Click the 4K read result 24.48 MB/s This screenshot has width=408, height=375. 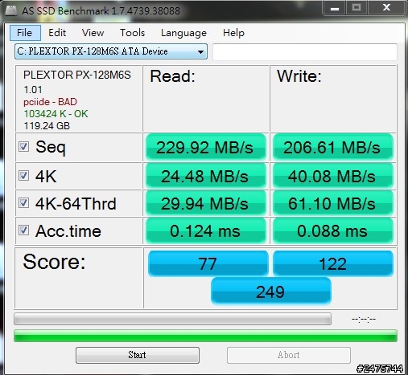click(206, 176)
